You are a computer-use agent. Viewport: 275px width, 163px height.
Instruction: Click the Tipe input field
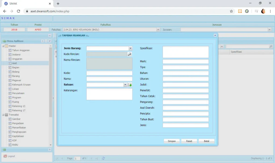(186, 67)
